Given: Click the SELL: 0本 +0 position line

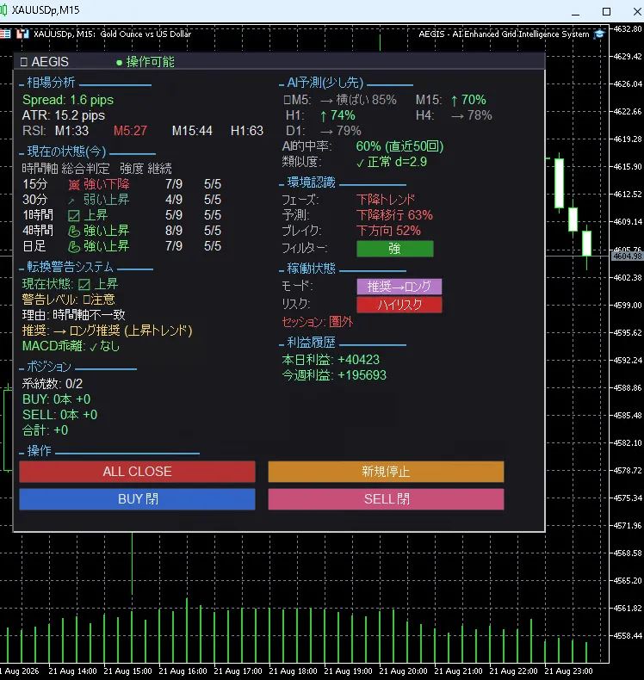Looking at the screenshot, I should point(60,415).
